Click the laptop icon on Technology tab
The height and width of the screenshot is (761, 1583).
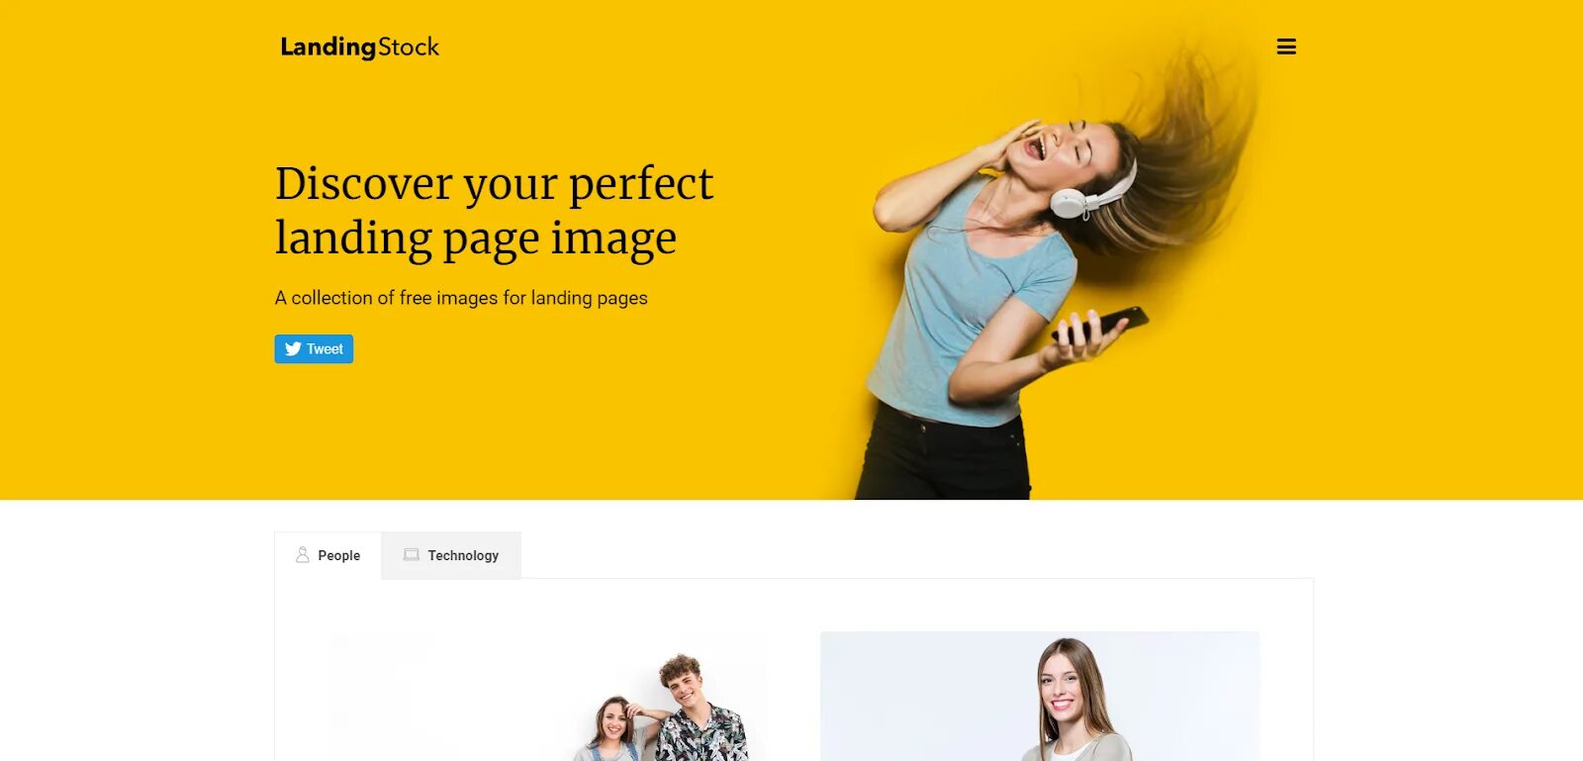coord(412,555)
